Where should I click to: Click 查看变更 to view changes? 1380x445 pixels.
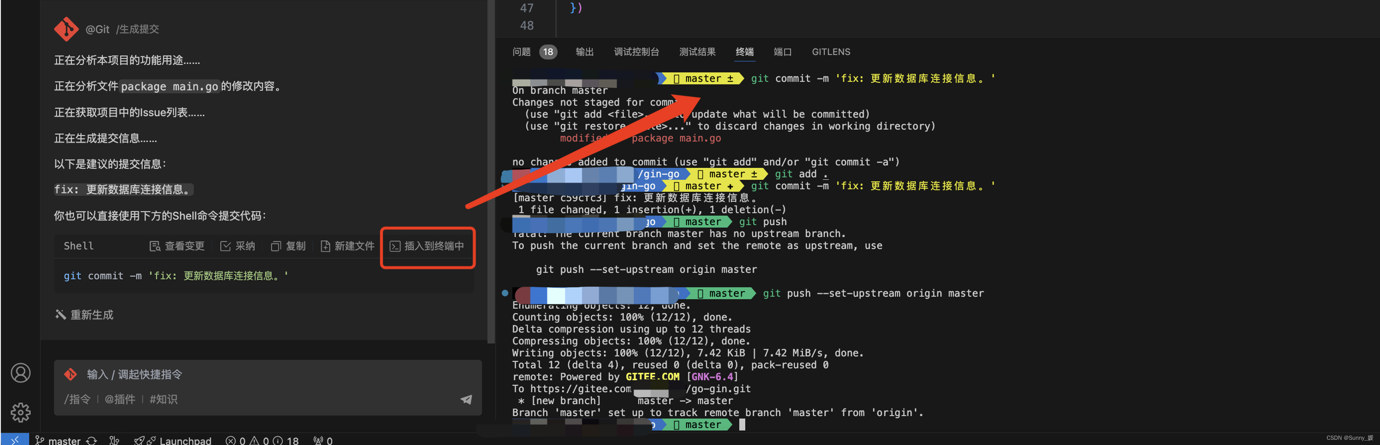coord(177,246)
